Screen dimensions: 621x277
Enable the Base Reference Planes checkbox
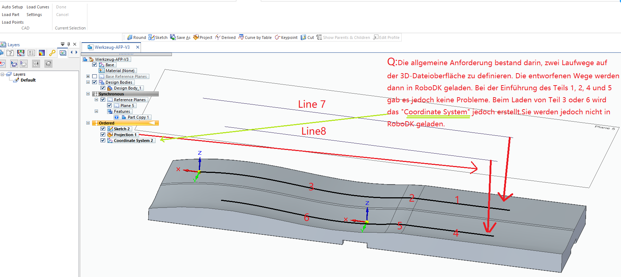coord(95,76)
